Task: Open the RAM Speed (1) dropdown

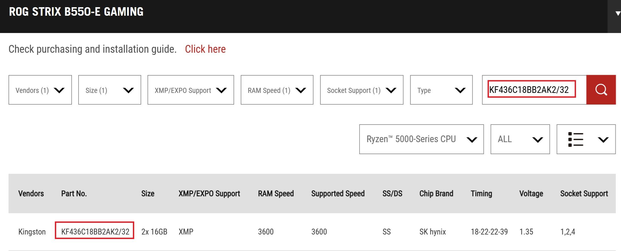Action: [277, 90]
